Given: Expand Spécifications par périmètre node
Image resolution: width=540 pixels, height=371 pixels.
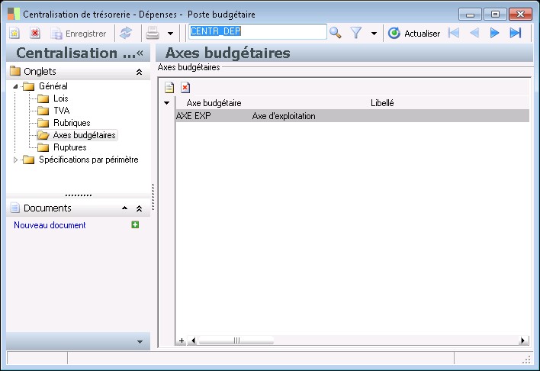Looking at the screenshot, I should pos(15,160).
